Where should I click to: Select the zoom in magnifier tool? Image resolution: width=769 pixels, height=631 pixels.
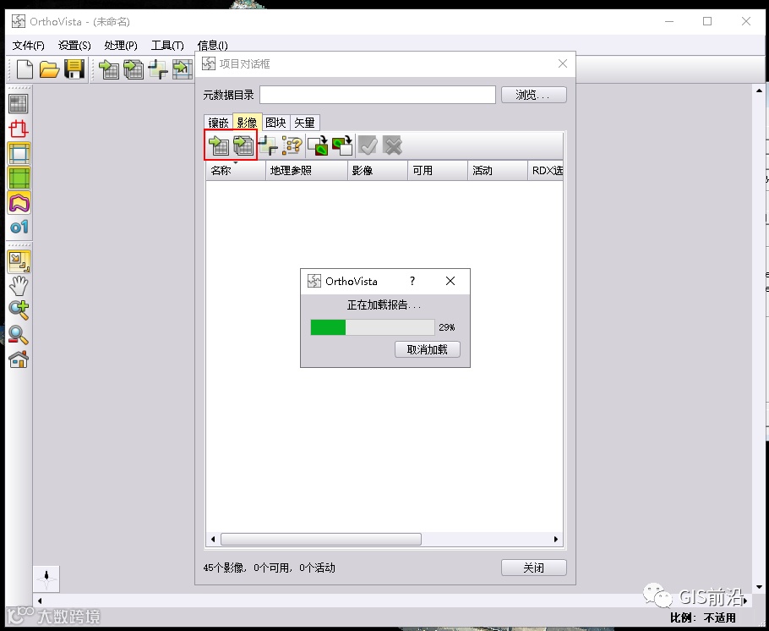pyautogui.click(x=19, y=310)
